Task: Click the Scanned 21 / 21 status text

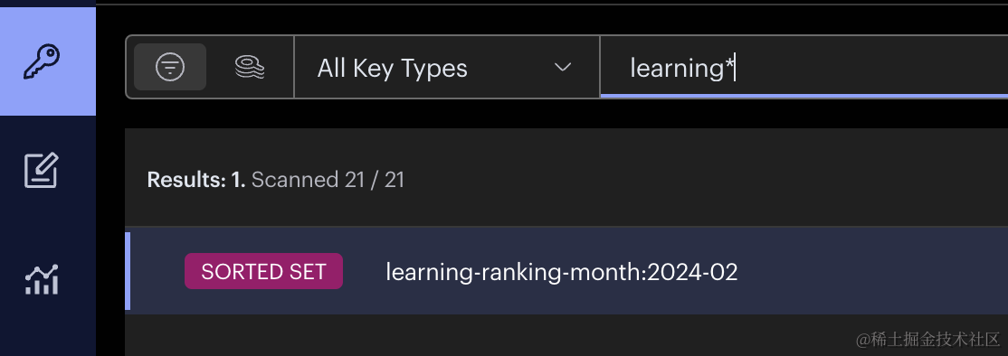Action: click(x=328, y=180)
